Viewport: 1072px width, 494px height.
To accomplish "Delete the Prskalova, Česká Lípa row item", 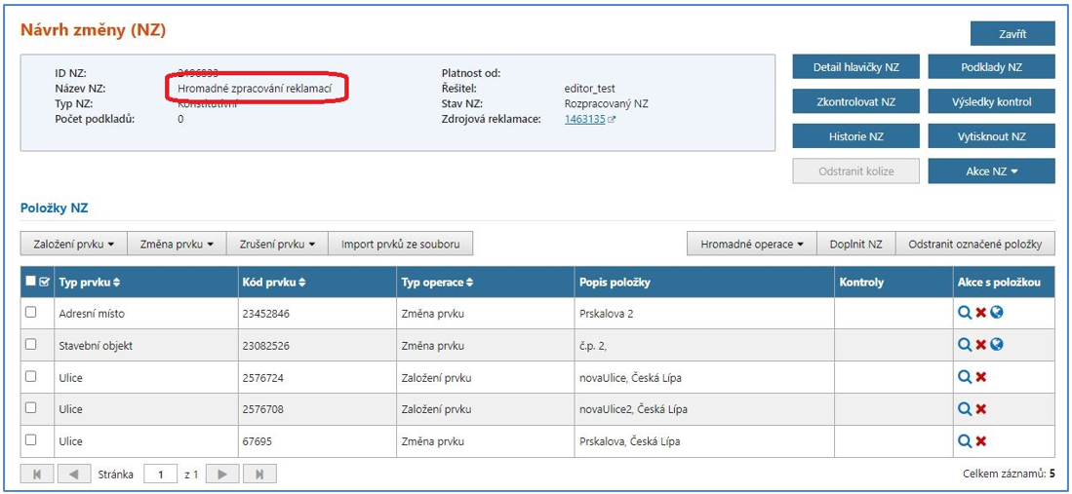I will point(980,441).
